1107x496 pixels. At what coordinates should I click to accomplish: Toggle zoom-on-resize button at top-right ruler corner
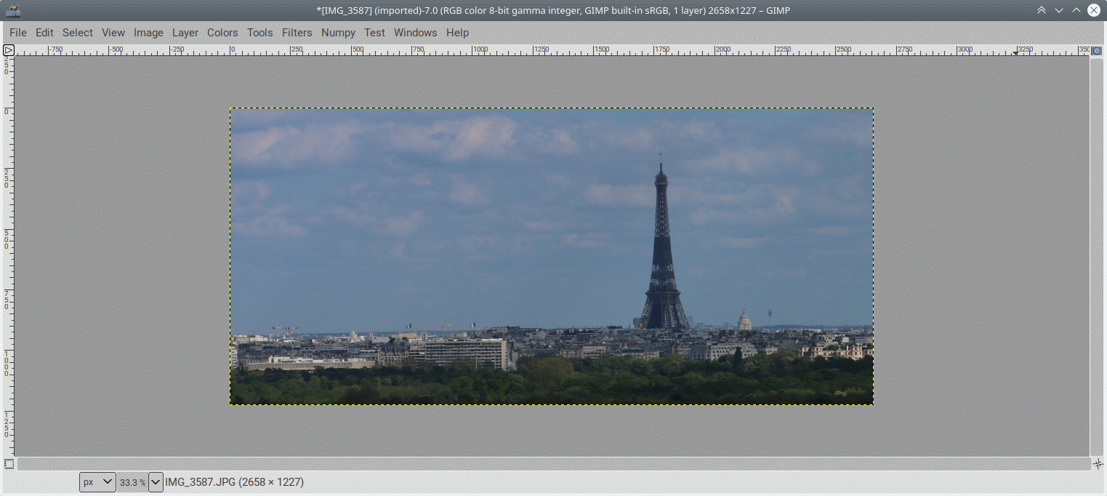click(1097, 51)
